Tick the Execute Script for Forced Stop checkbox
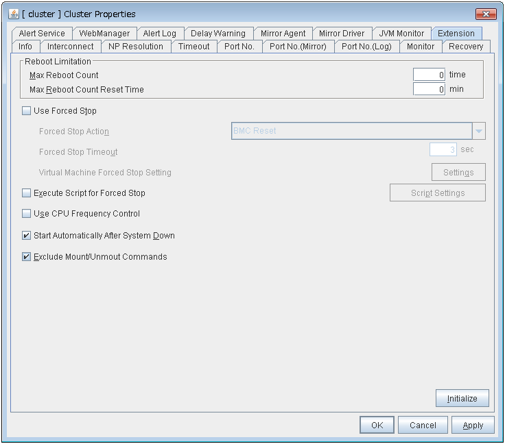The height and width of the screenshot is (444, 505). 26,193
